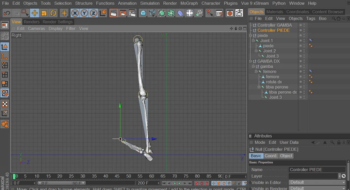Open the Coord. attributes tab button

[270, 156]
